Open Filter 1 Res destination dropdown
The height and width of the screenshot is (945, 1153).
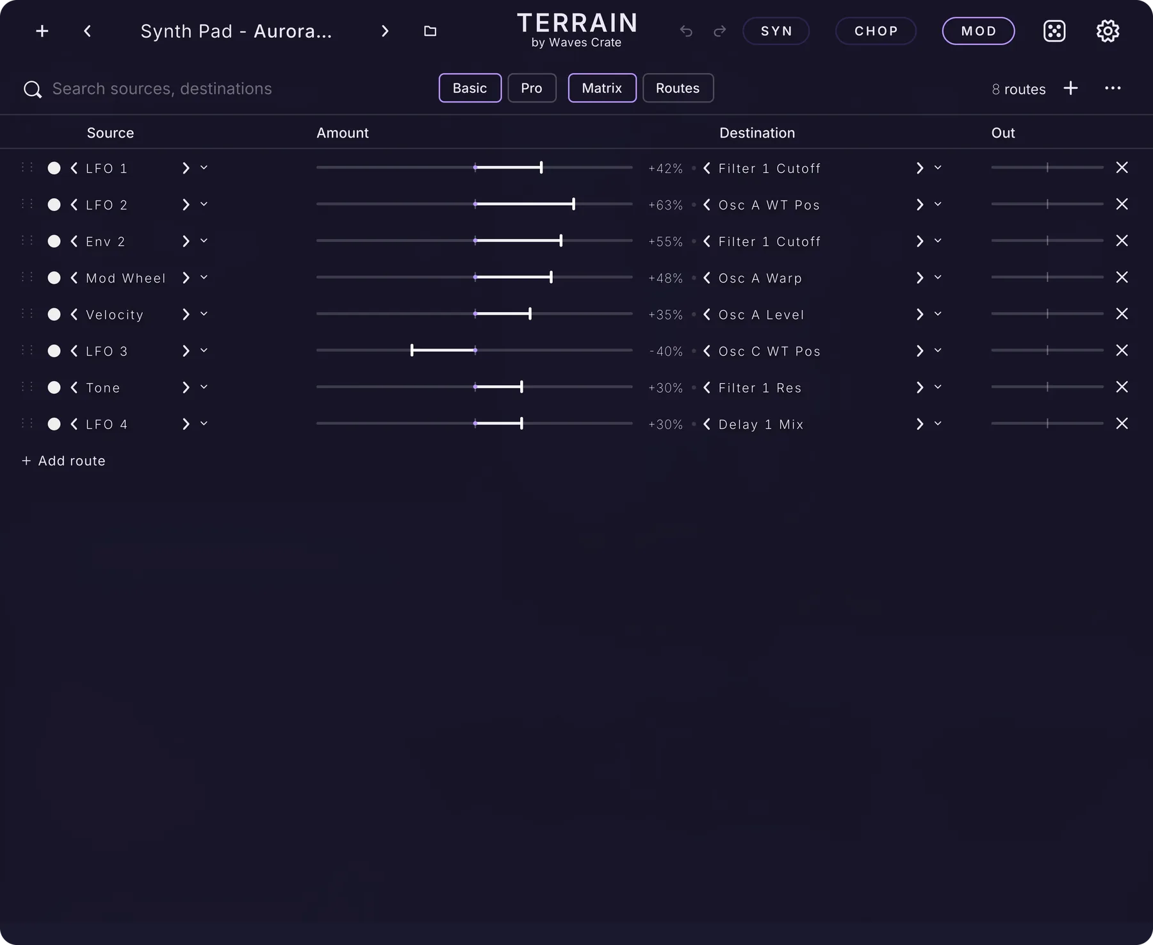938,387
